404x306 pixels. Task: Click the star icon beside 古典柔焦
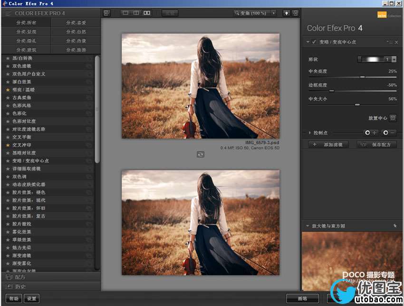tap(8, 98)
